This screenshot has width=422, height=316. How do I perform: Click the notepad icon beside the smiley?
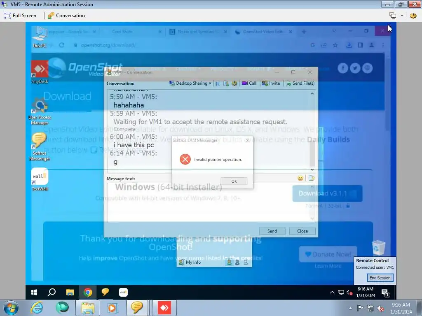pos(312,178)
